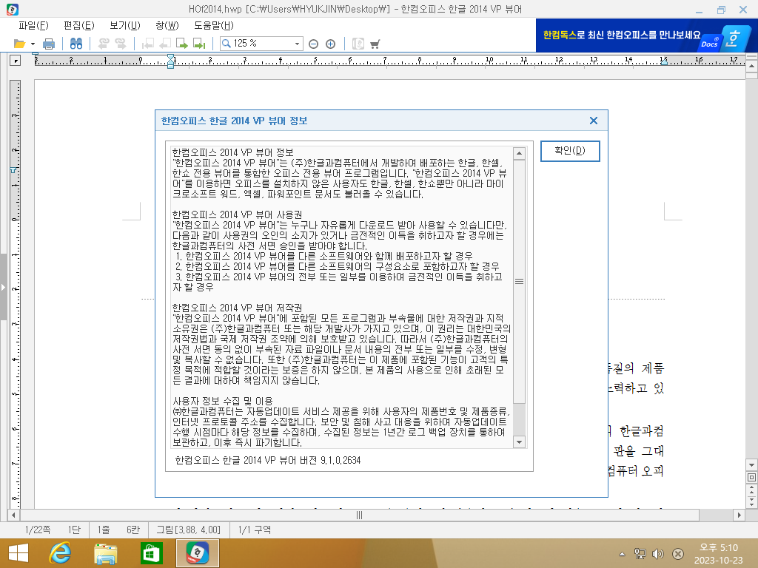Click the shopping cart icon
The height and width of the screenshot is (568, 758).
pos(375,44)
